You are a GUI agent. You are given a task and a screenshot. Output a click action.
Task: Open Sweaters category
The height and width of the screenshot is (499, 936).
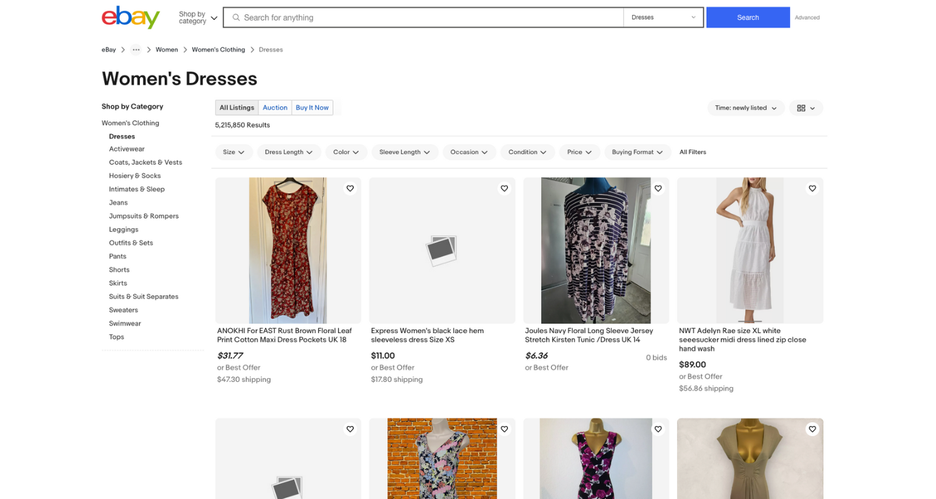click(124, 310)
